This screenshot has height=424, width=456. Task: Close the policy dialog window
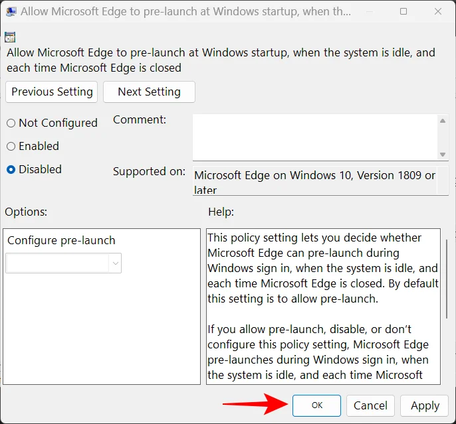(x=438, y=11)
